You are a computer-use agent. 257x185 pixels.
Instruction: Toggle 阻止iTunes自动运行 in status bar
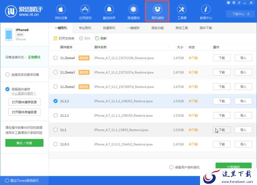click(x=7, y=181)
